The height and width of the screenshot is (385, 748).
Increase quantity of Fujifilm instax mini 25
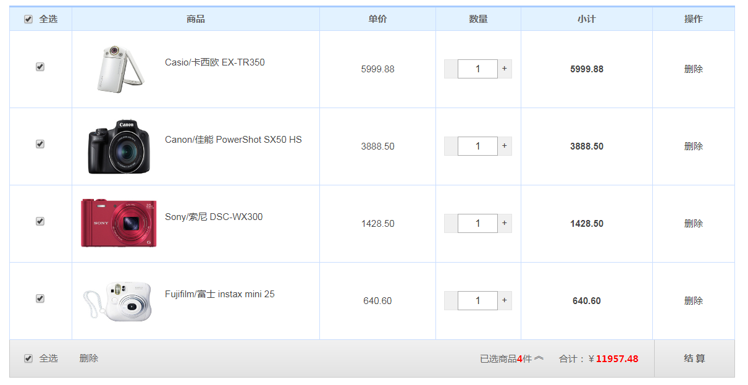click(x=505, y=300)
